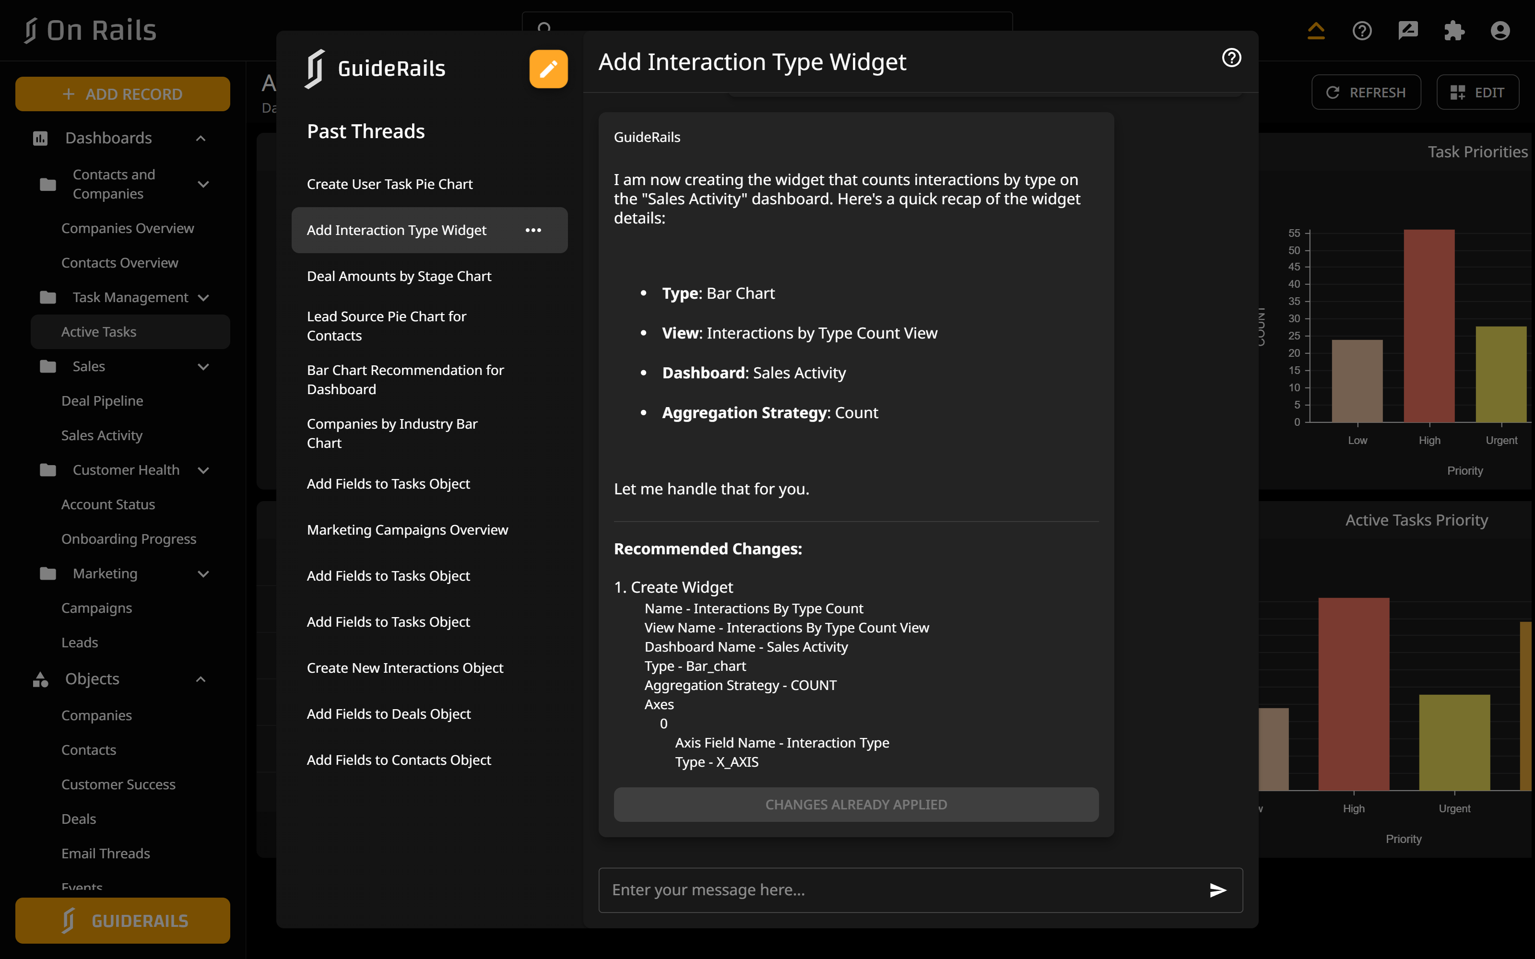This screenshot has width=1535, height=959.
Task: Click the user account profile icon
Action: pyautogui.click(x=1500, y=30)
